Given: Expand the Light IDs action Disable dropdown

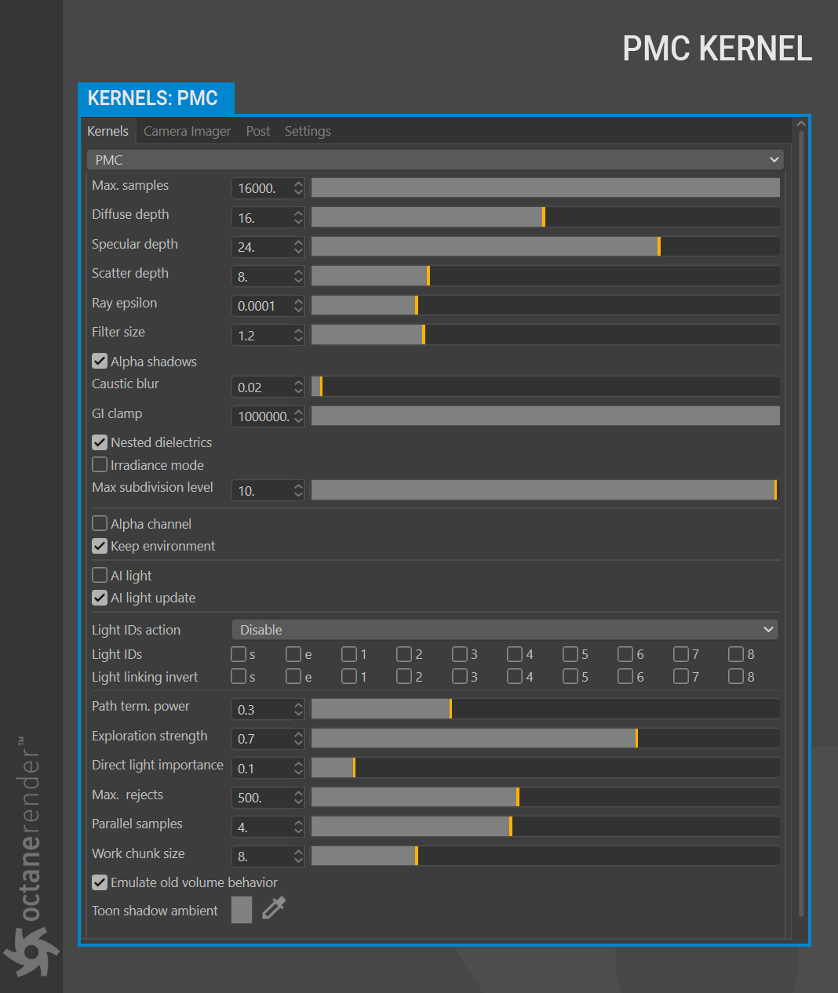Looking at the screenshot, I should click(x=505, y=630).
